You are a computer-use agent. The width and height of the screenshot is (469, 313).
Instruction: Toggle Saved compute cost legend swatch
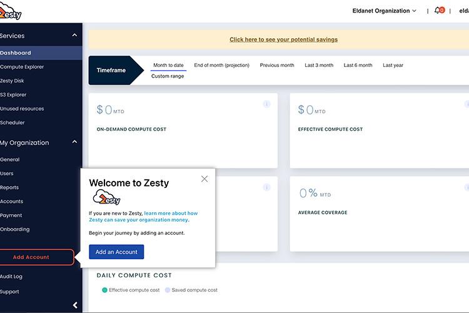[x=168, y=290]
